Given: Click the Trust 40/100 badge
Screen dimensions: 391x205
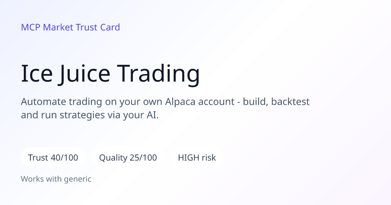Looking at the screenshot, I should (53, 158).
